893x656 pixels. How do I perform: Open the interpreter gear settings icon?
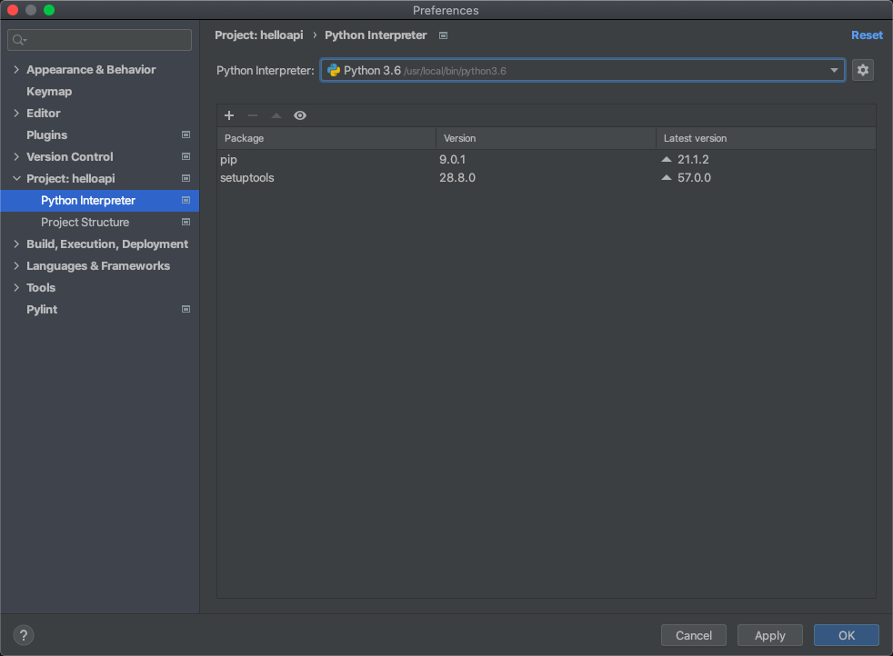click(x=862, y=70)
